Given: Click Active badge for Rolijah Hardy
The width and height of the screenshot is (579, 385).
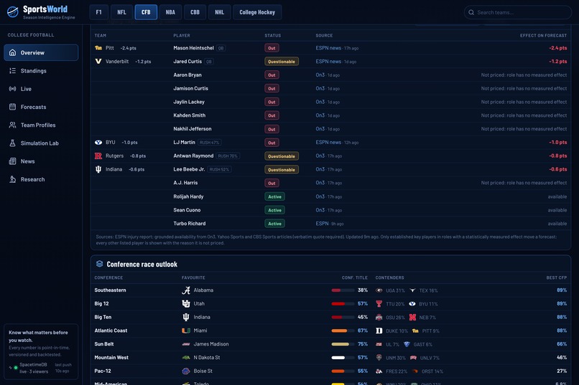Looking at the screenshot, I should coord(274,196).
